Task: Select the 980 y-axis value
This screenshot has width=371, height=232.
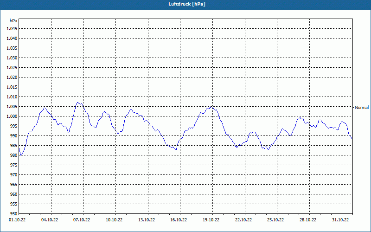Action: [x=14, y=155]
